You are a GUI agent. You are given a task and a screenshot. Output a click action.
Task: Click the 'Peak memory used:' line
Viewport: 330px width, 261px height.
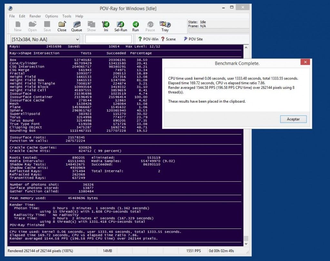[x=54, y=198]
